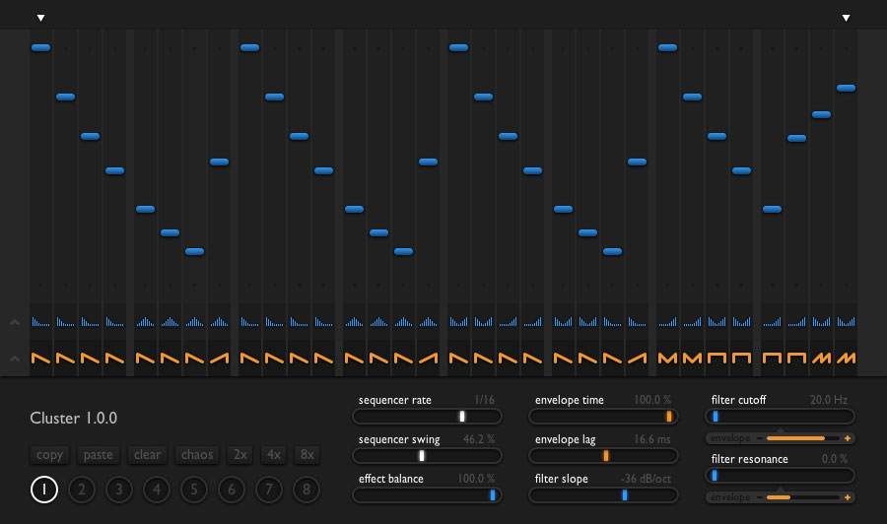
Task: Click the plus sign on filter cutoff envelope
Action: click(848, 438)
